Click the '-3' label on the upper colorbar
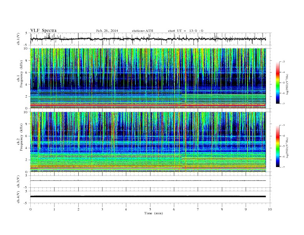 click(283, 62)
